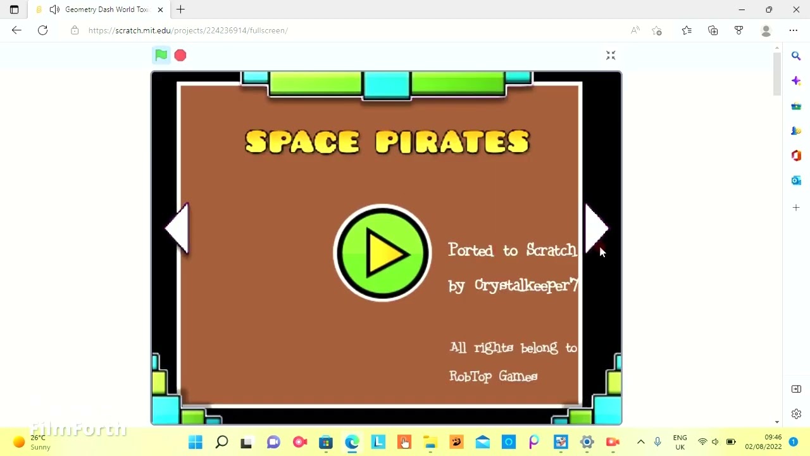This screenshot has width=810, height=456.
Task: Open the browser profile menu
Action: [x=766, y=30]
